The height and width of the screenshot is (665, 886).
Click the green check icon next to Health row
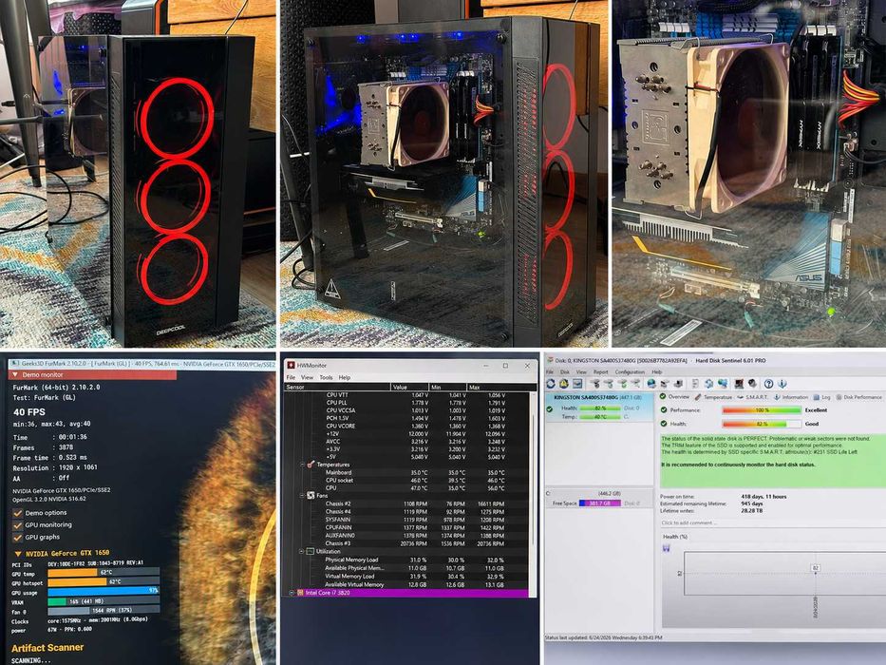pos(664,424)
